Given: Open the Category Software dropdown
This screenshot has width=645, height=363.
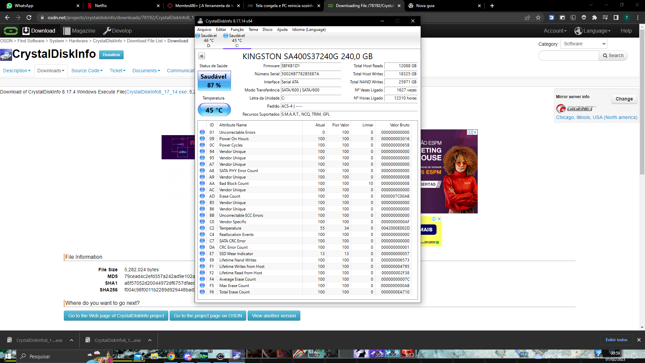Looking at the screenshot, I should 584,44.
